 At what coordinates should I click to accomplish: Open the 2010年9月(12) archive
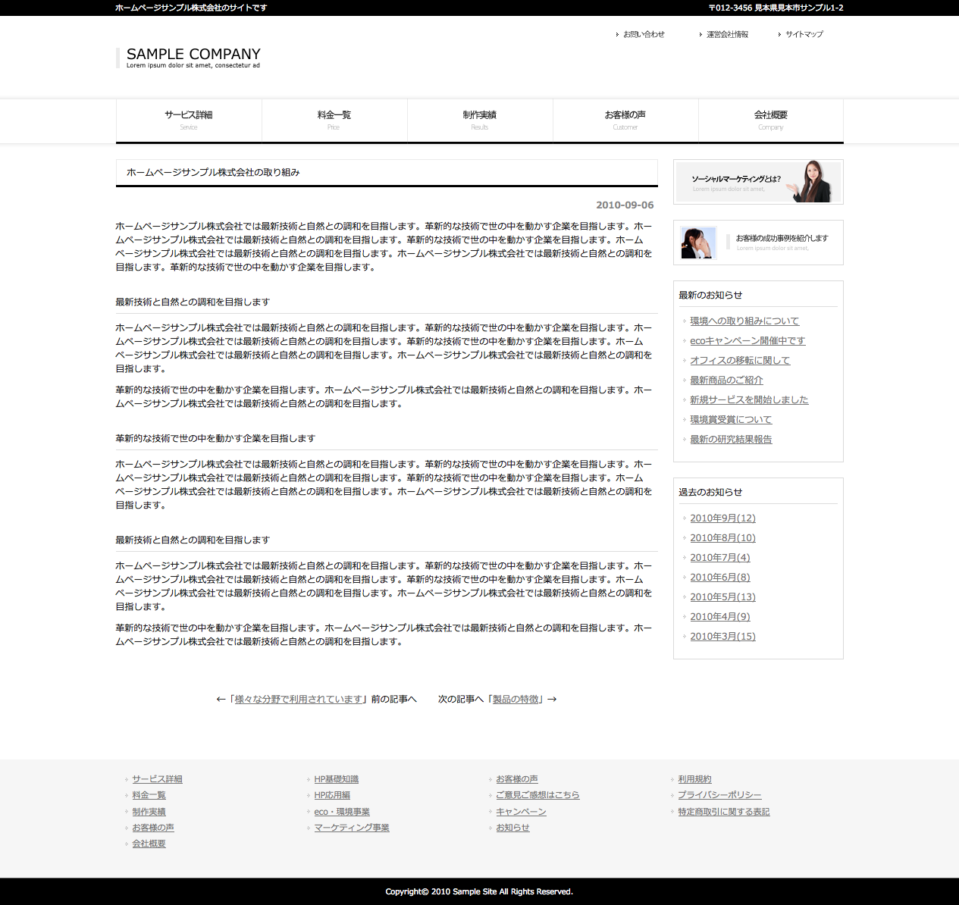(722, 518)
